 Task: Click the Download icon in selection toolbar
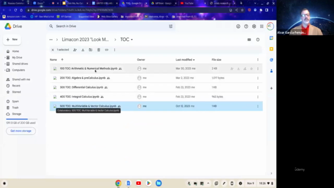pos(83,50)
